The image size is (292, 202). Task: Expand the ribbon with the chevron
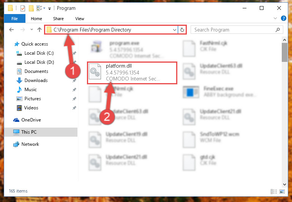click(x=275, y=18)
